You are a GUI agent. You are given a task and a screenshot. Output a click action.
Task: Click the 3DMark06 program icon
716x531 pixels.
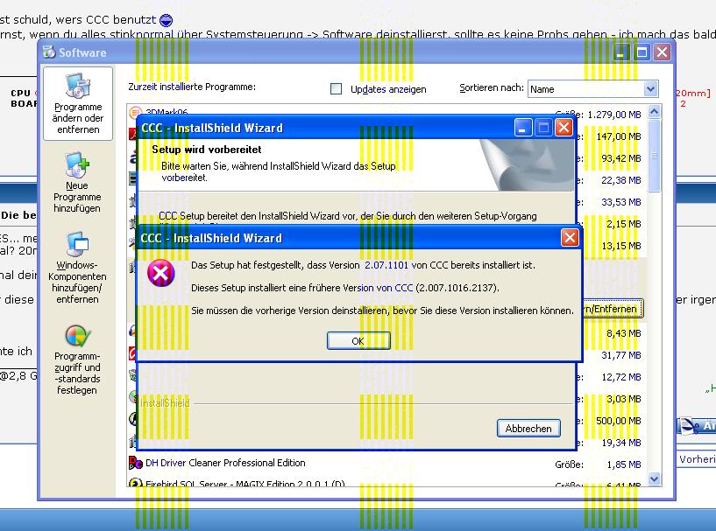[x=135, y=111]
